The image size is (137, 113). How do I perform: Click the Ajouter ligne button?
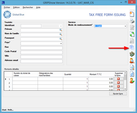[118, 94]
